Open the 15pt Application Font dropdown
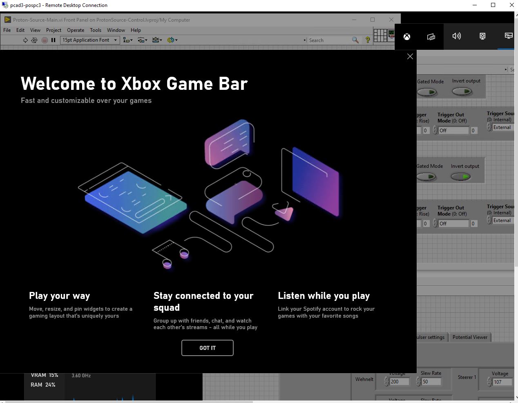Image resolution: width=518 pixels, height=403 pixels. (90, 40)
